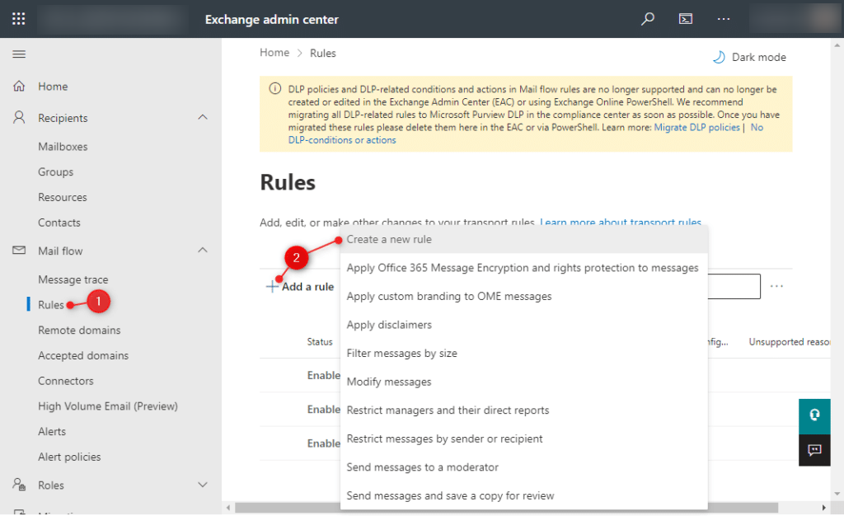The image size is (844, 516).
Task: Open the app launcher waffle icon
Action: tap(18, 19)
